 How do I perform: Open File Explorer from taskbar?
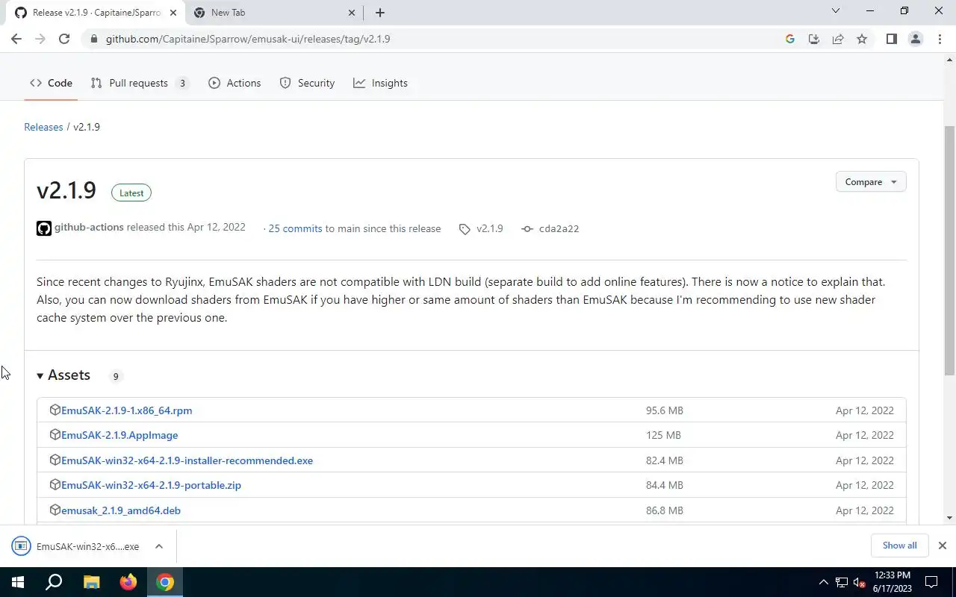91,582
